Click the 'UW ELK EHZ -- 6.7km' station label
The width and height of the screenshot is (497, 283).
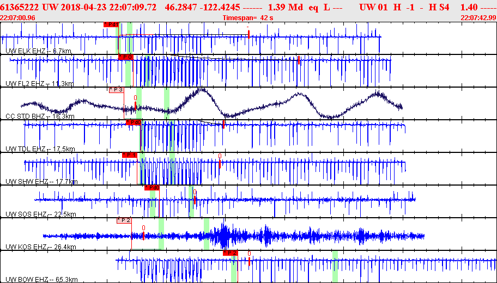tap(39, 51)
